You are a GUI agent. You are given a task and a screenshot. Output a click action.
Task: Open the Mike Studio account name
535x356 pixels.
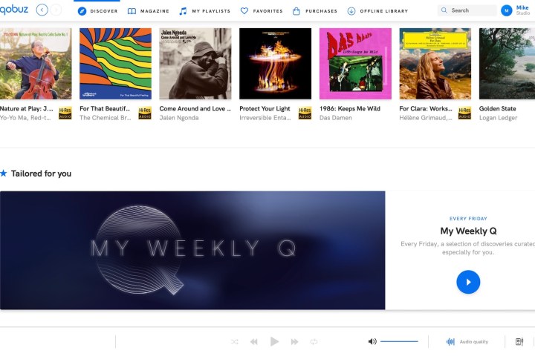coord(522,10)
